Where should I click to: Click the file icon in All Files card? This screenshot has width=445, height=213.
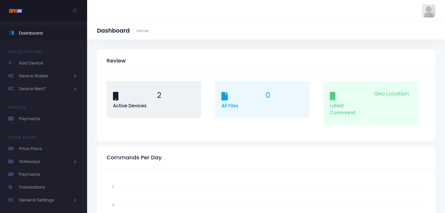(224, 96)
